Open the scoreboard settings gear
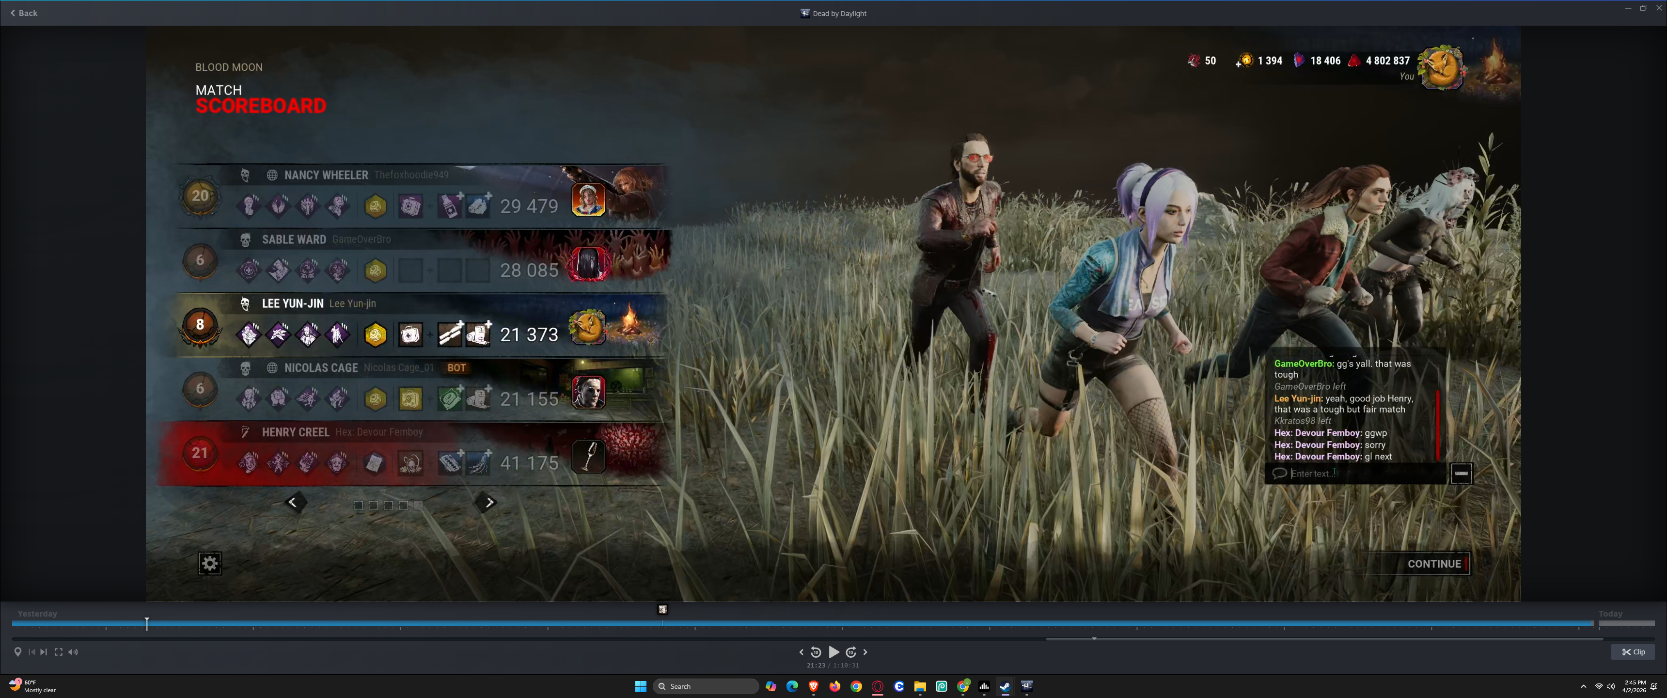 coord(210,563)
